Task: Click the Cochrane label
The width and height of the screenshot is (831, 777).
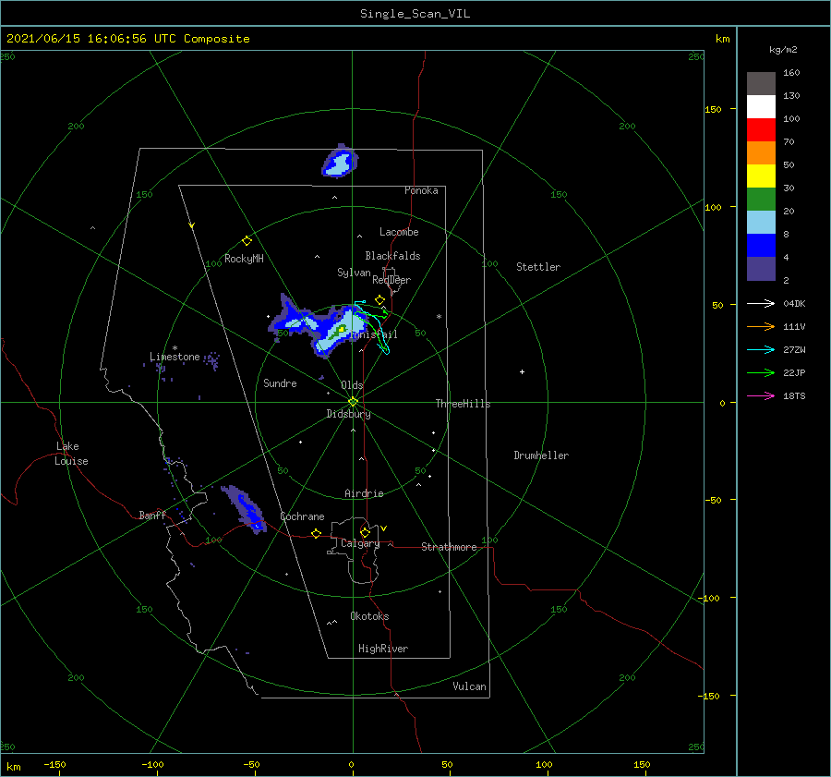Action: 302,516
